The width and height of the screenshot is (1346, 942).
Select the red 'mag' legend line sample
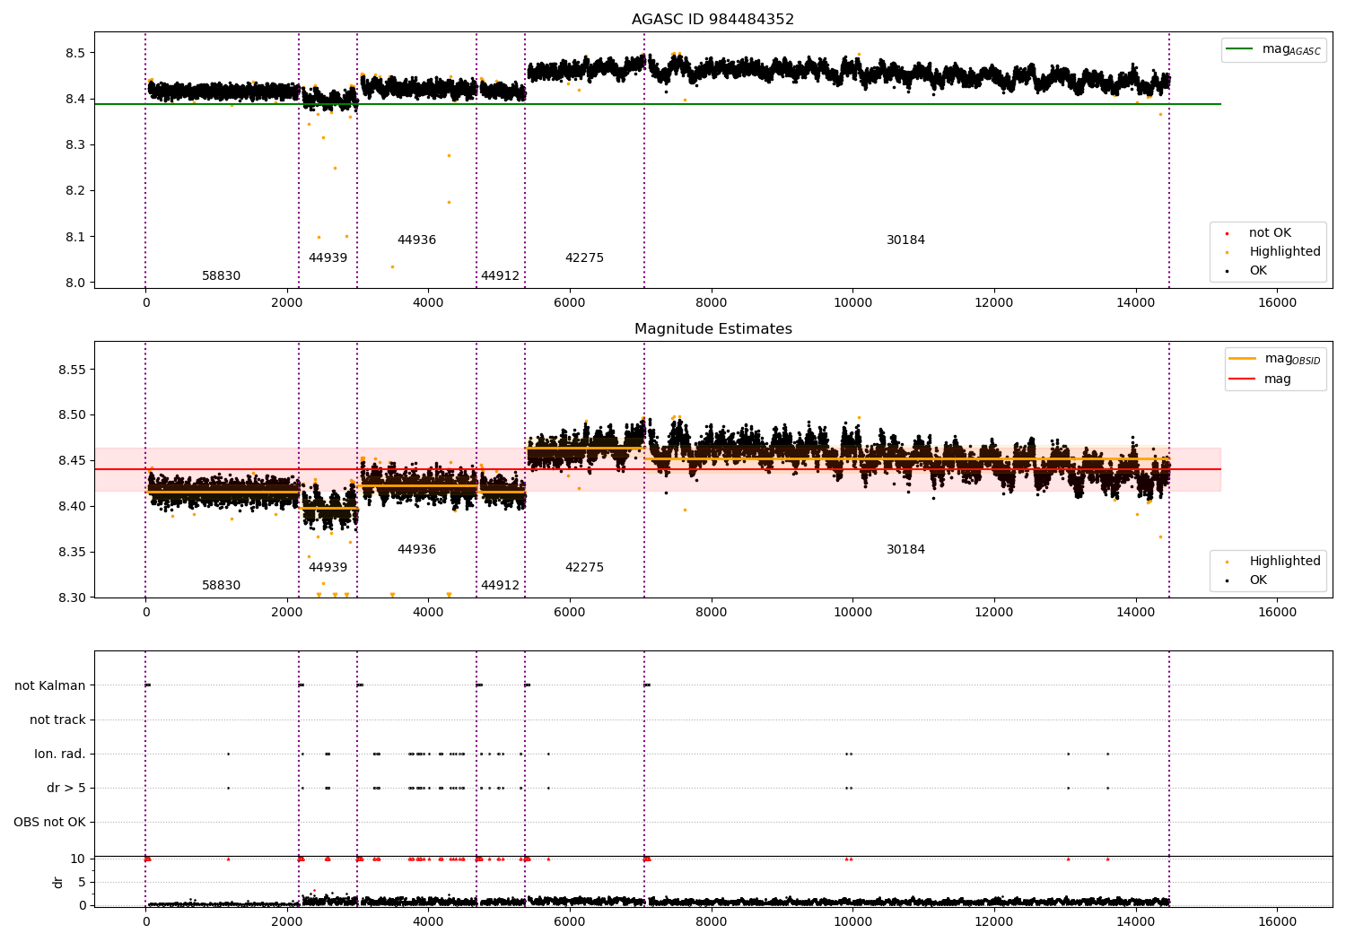1242,379
